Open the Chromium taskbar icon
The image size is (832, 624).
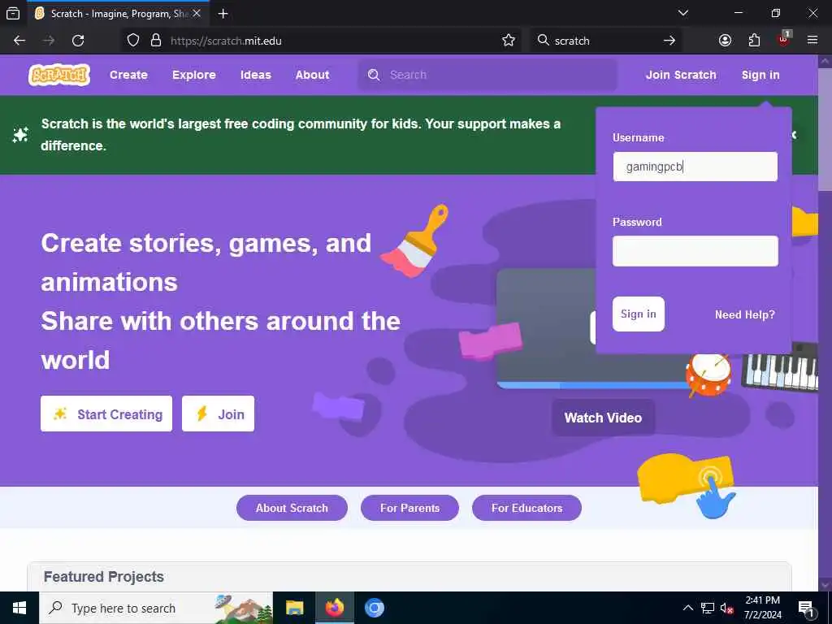(x=374, y=608)
